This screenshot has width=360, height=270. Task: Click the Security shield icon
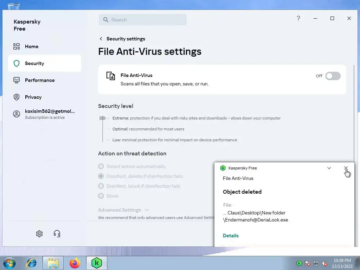point(17,63)
